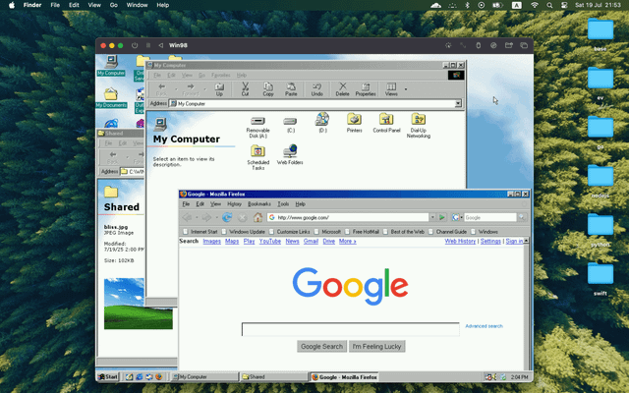Screen dimensions: 629x393
Task: Click the Firefox URL address field
Action: click(x=348, y=217)
